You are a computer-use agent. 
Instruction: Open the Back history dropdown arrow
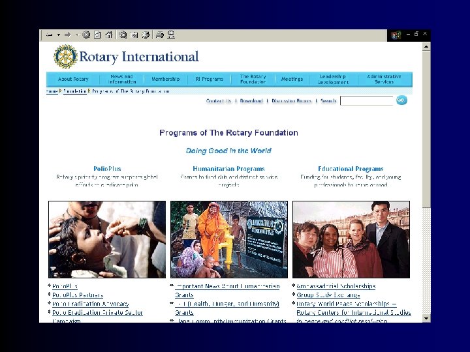(59, 35)
